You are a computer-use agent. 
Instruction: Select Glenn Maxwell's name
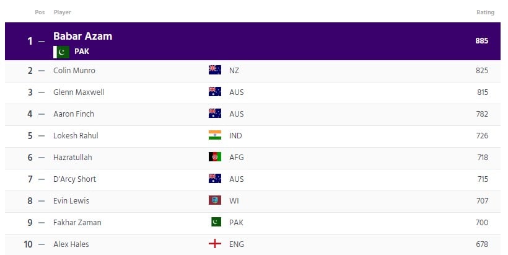pyautogui.click(x=79, y=92)
